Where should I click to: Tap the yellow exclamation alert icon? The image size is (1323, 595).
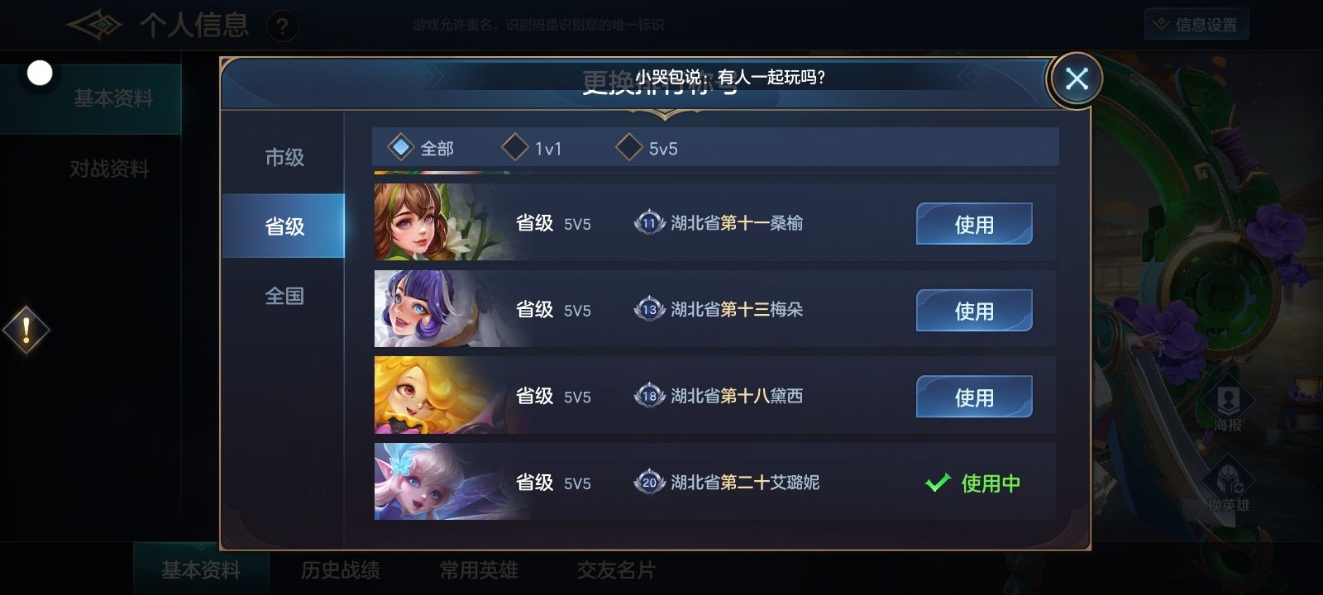tap(26, 330)
